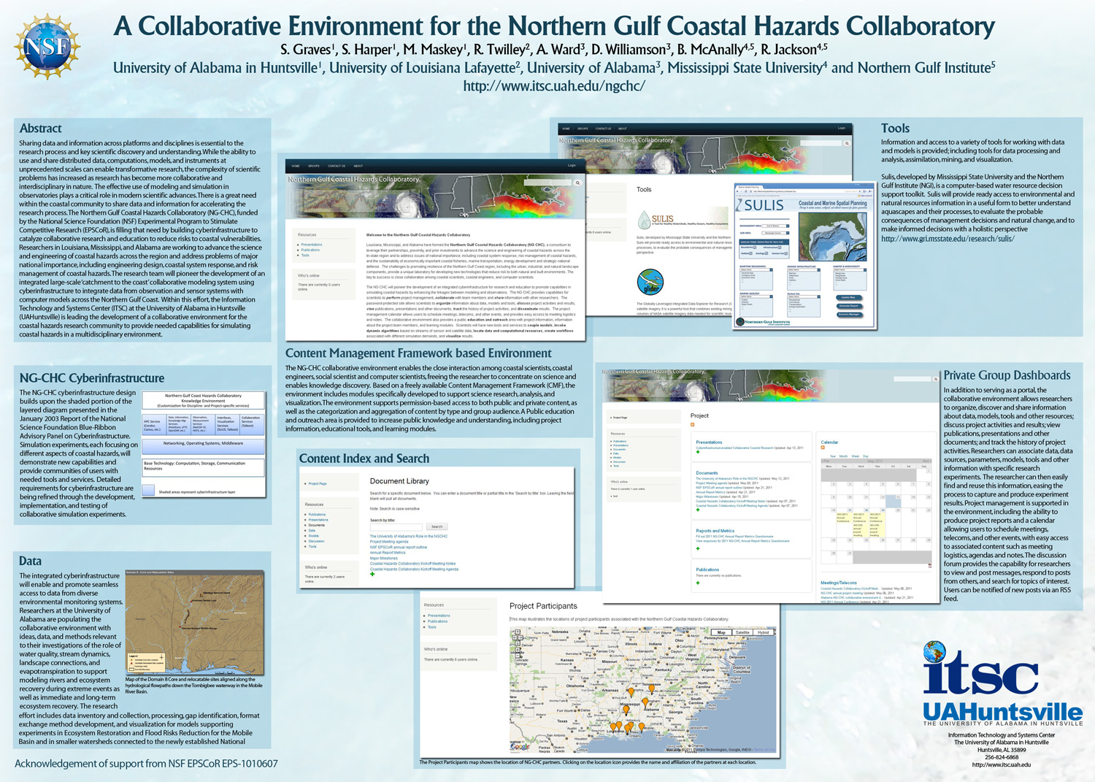Click the Tombigbee waterway map thumbnail
Viewport: 1095px width, 782px height.
[194, 622]
